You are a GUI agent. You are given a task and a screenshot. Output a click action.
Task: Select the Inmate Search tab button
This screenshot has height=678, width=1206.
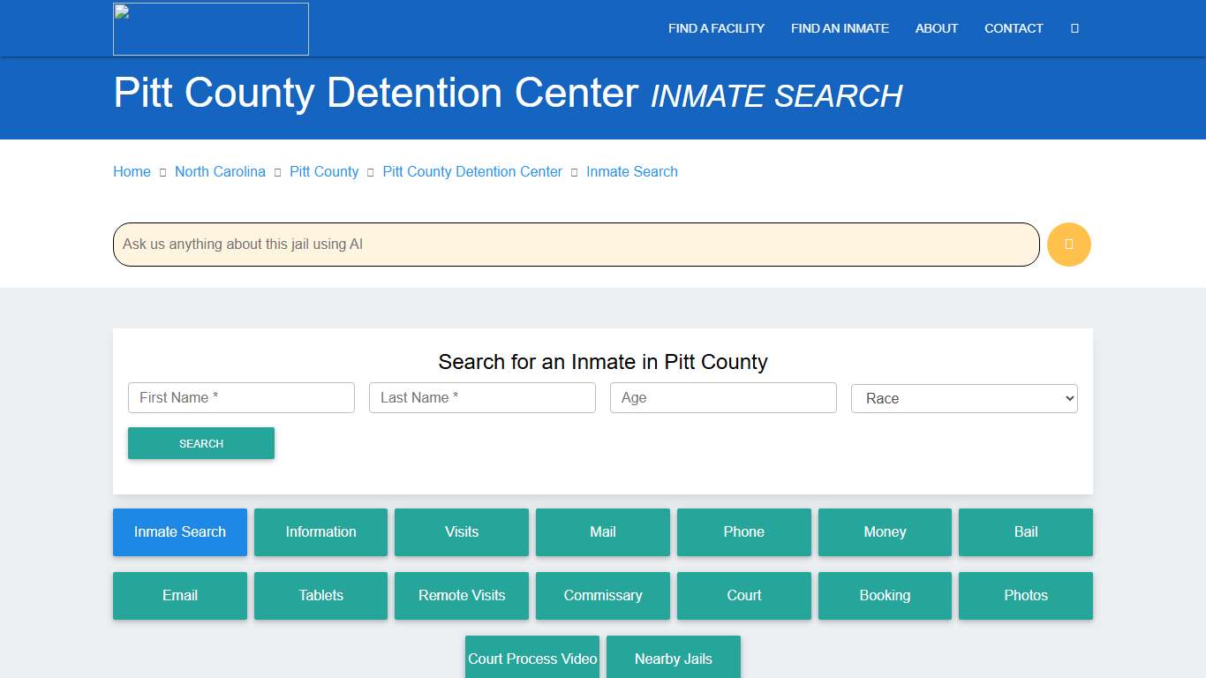(x=179, y=532)
